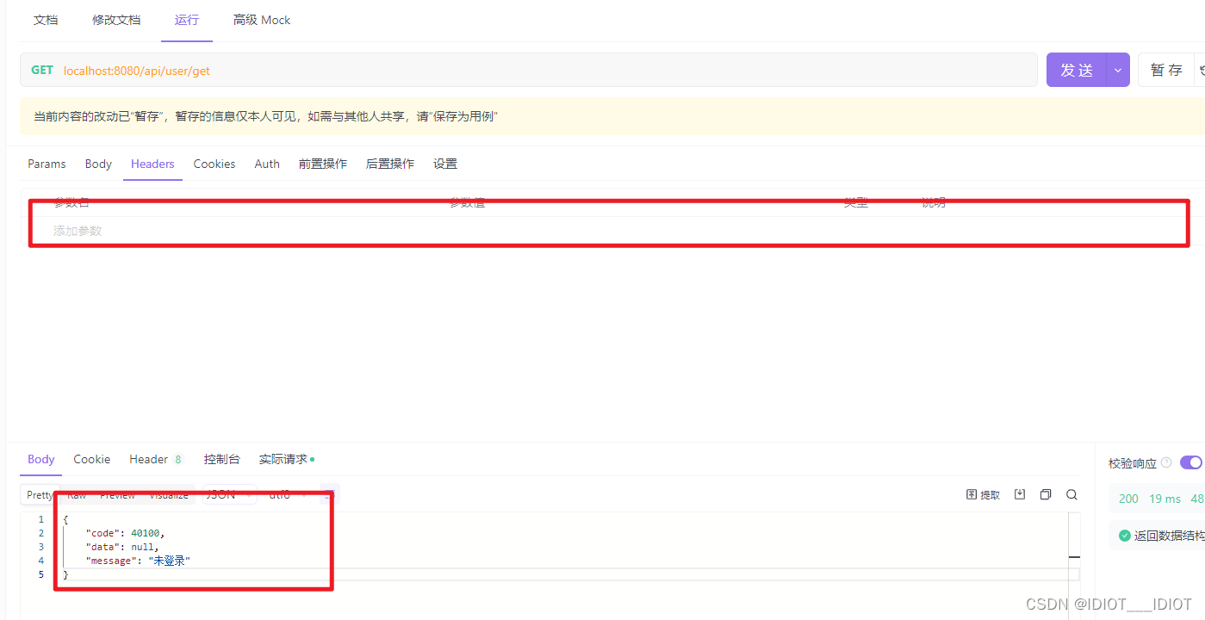Open the 设置 tab
The image size is (1205, 620).
[445, 164]
